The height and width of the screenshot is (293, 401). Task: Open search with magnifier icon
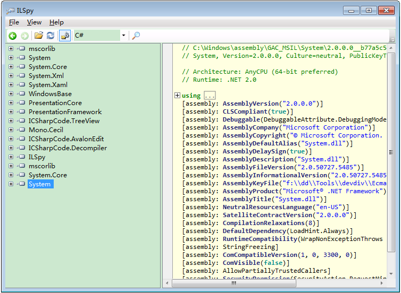(x=136, y=36)
